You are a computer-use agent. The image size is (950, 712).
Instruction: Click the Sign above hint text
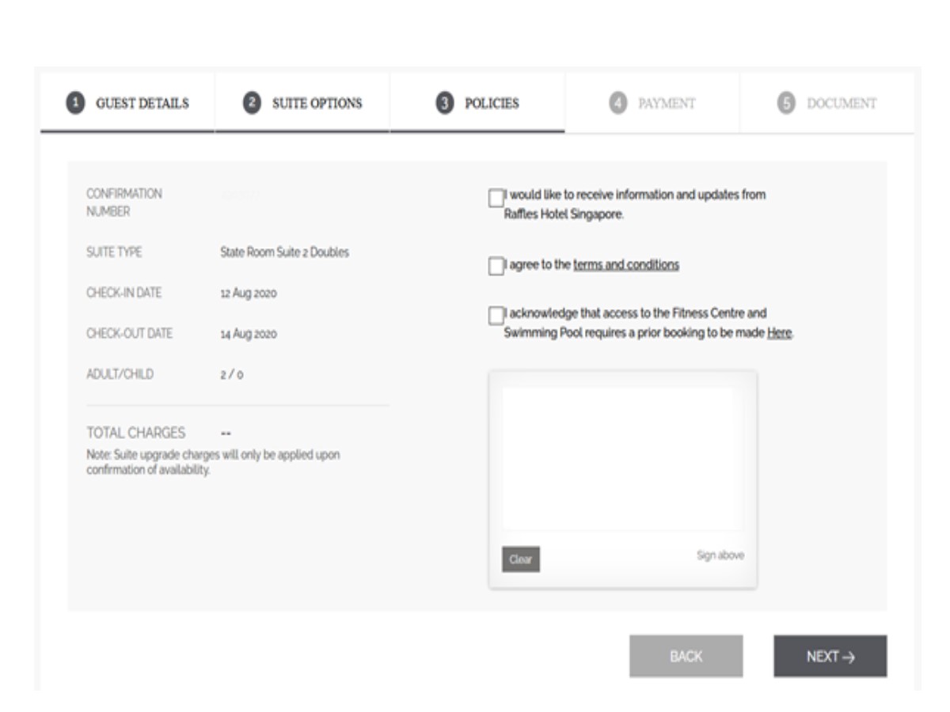point(720,555)
